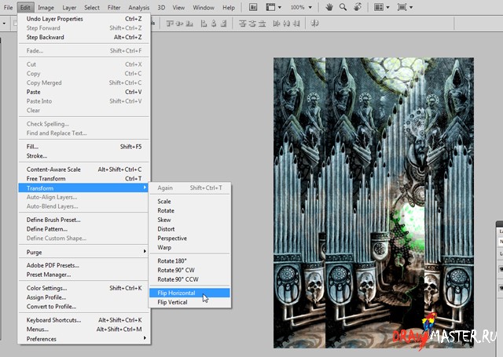Open the View menu
503x357 pixels.
[178, 7]
